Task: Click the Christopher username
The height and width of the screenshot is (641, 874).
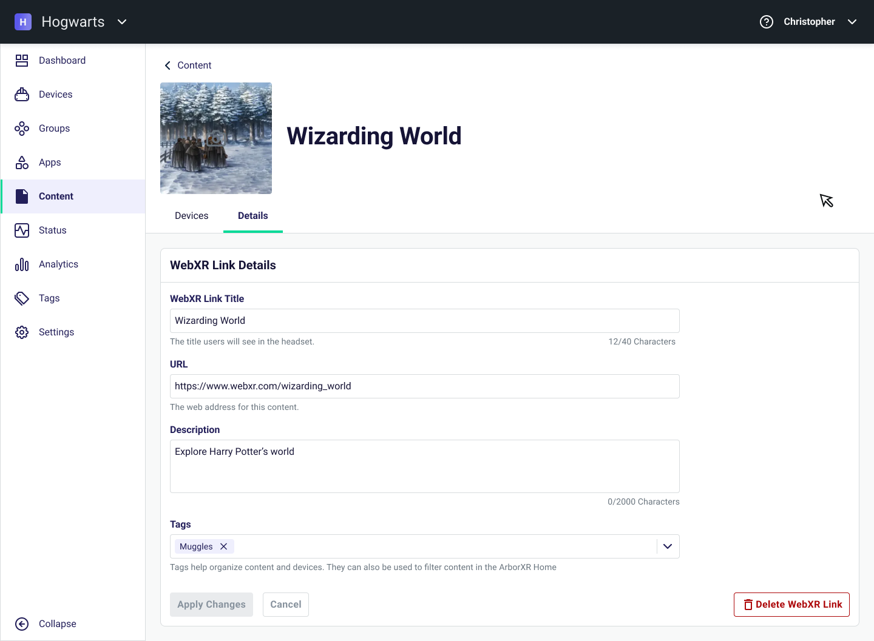Action: tap(809, 22)
